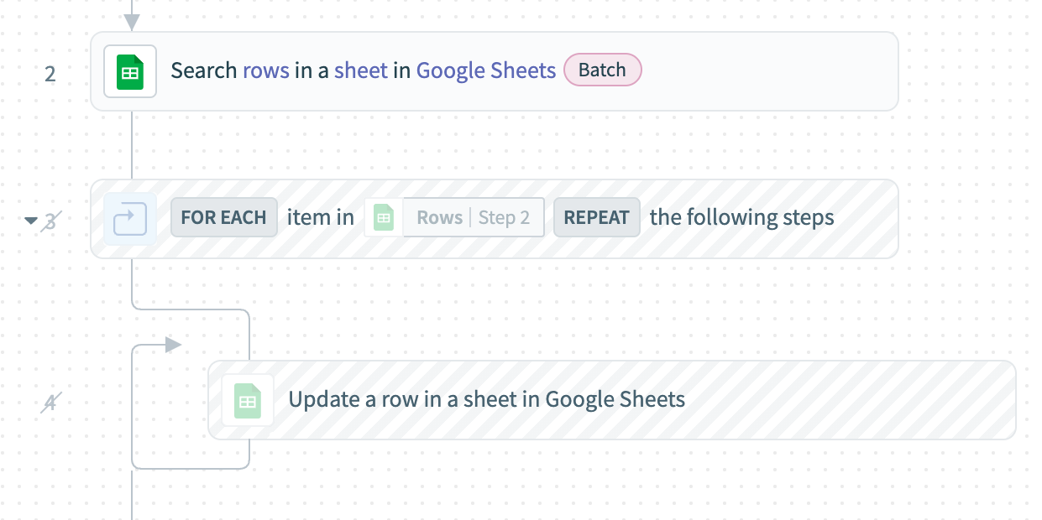Click the loop-back arrowhead above step 4
The image size is (1042, 520).
(x=173, y=345)
